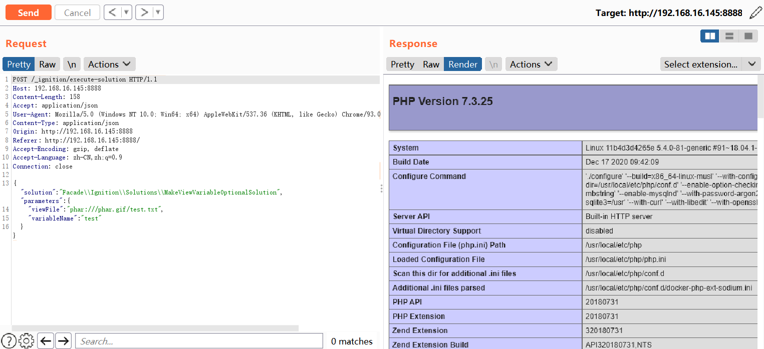Viewport: 764px width, 349px height.
Task: Toggle \n display in Response panel
Action: 494,64
